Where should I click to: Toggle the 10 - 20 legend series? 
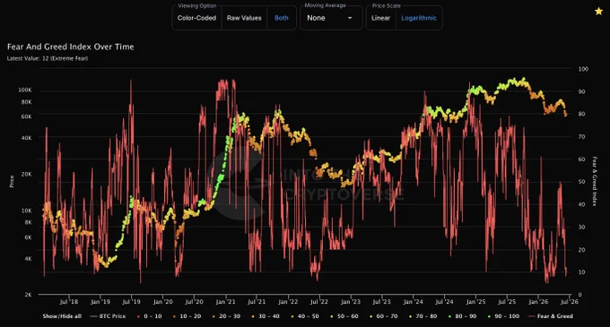click(x=187, y=316)
